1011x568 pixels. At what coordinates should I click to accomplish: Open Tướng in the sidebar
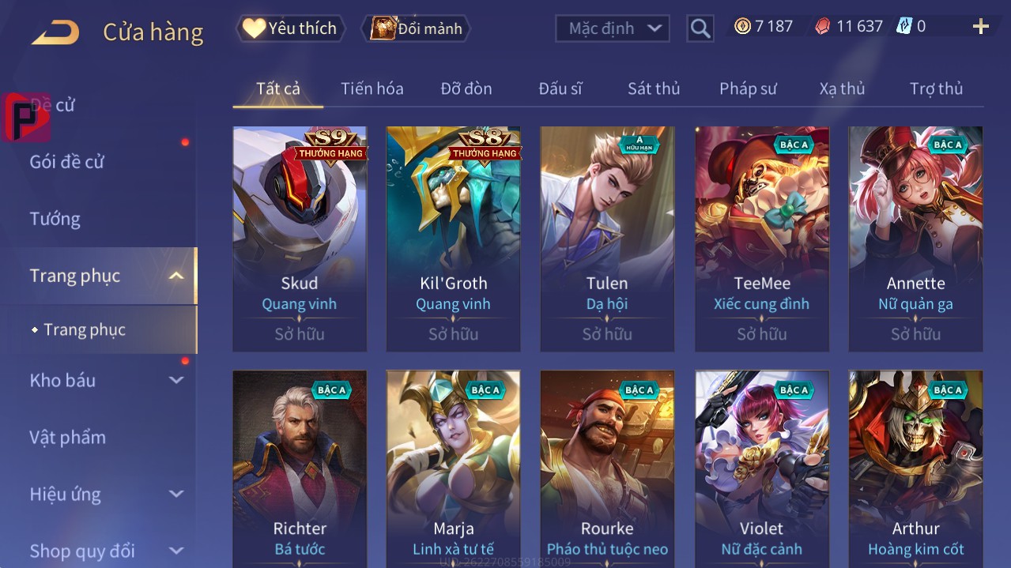tap(55, 219)
